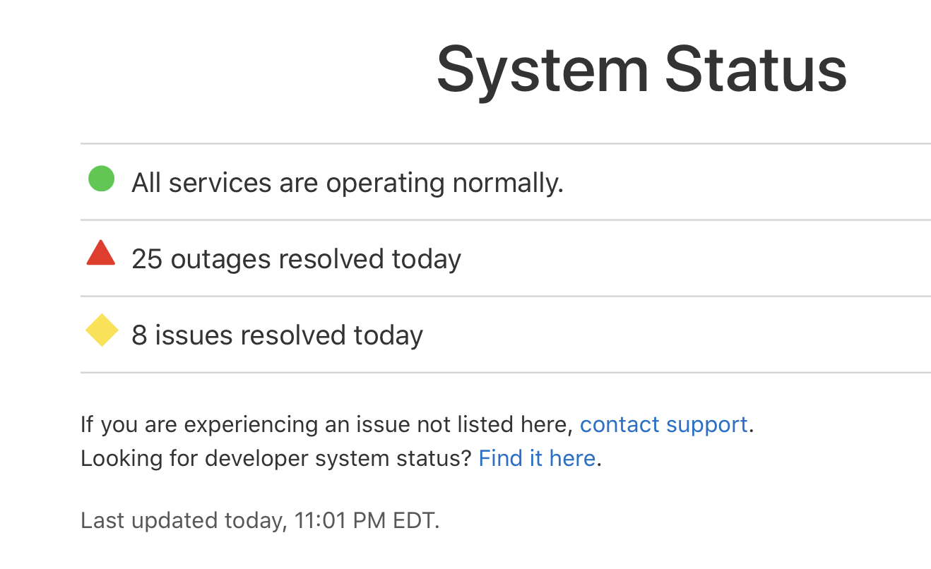This screenshot has width=931, height=569.
Task: Click the number 25 in outages row
Action: tap(147, 259)
